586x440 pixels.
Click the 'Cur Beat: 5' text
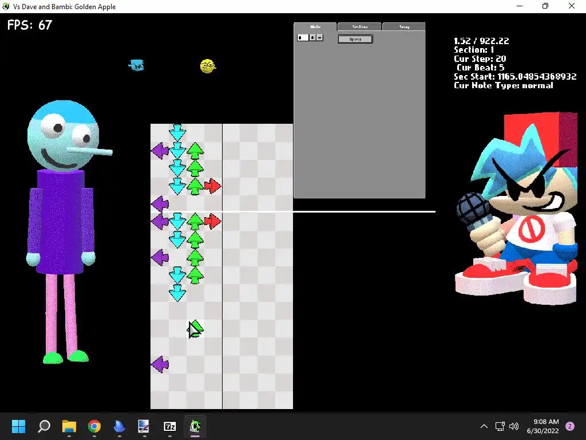point(480,68)
